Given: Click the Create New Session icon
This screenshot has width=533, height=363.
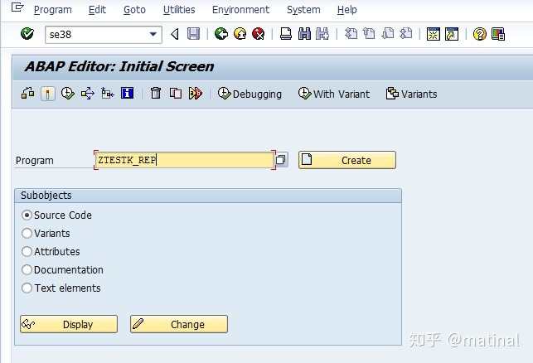Looking at the screenshot, I should 434,34.
